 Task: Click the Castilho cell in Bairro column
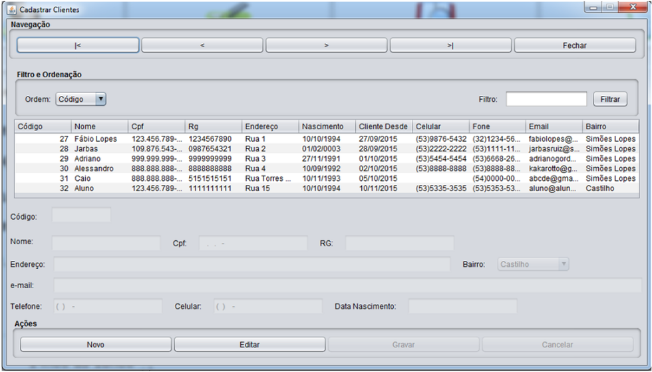(611, 188)
